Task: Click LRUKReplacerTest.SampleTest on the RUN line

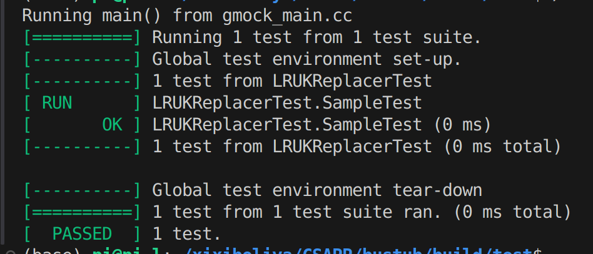Action: coord(287,102)
